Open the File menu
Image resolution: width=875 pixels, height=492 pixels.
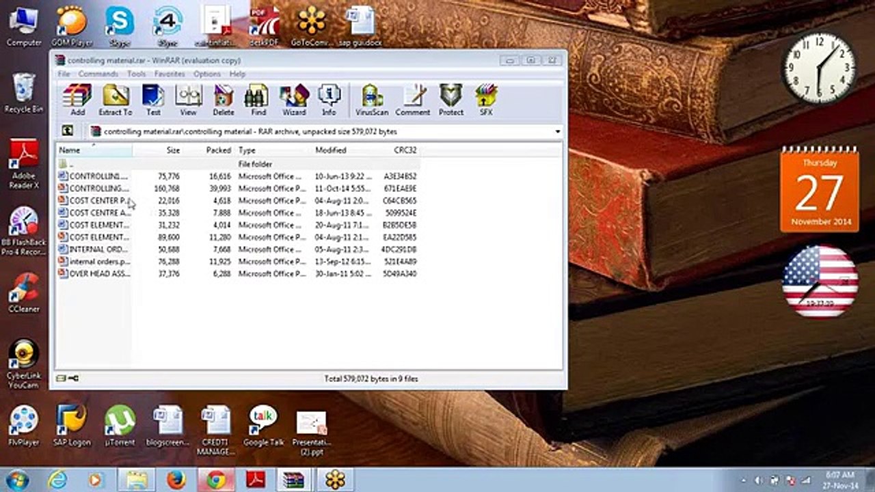64,74
